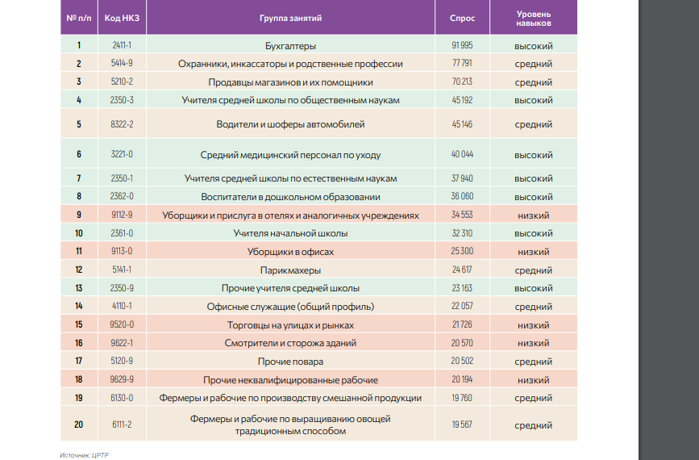Screen dimensions: 699x460
Task: Select "Смотрители и сторожа зданий" text
Action: tap(290, 343)
